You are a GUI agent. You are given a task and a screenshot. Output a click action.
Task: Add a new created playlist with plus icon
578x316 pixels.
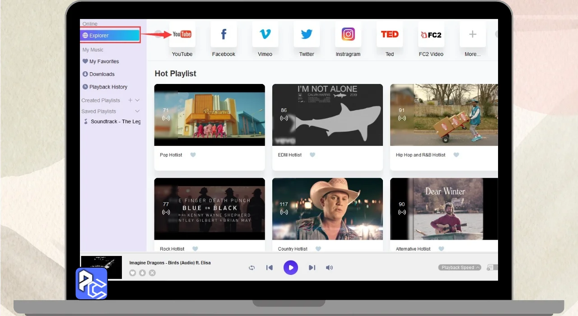[131, 100]
